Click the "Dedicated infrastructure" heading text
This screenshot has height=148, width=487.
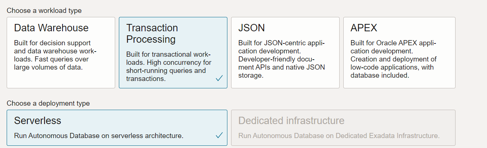291,121
